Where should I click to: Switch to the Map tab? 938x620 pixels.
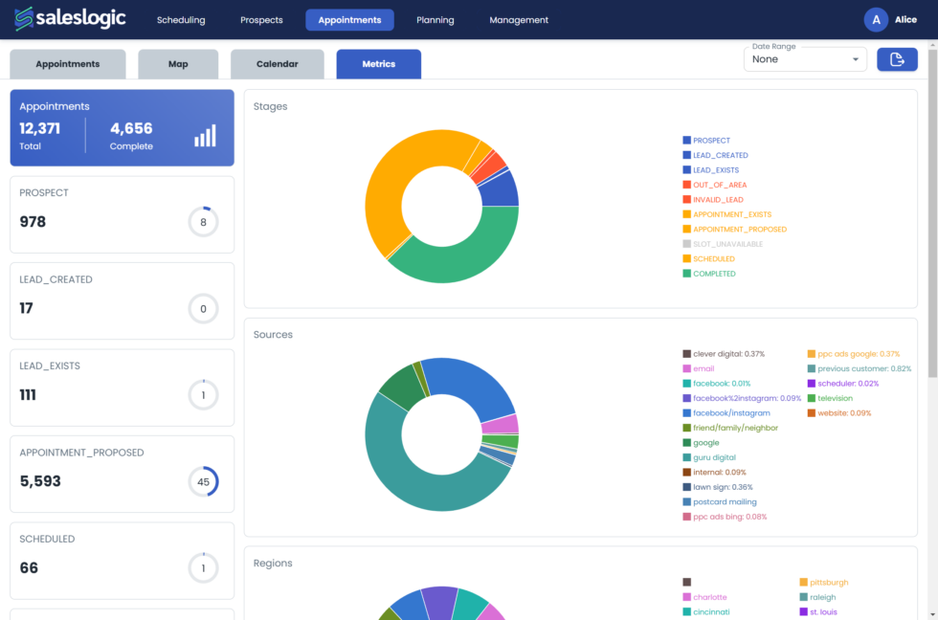click(x=178, y=64)
